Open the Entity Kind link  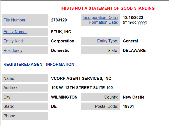click(x=14, y=41)
